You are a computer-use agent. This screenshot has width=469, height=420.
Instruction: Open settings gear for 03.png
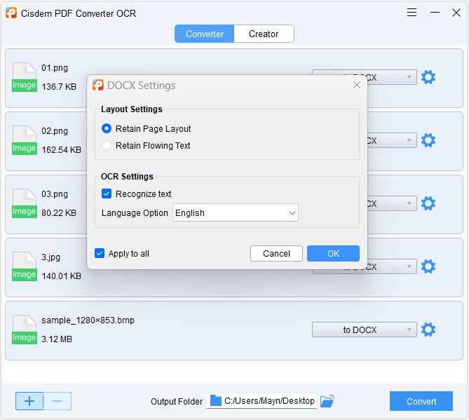point(428,204)
